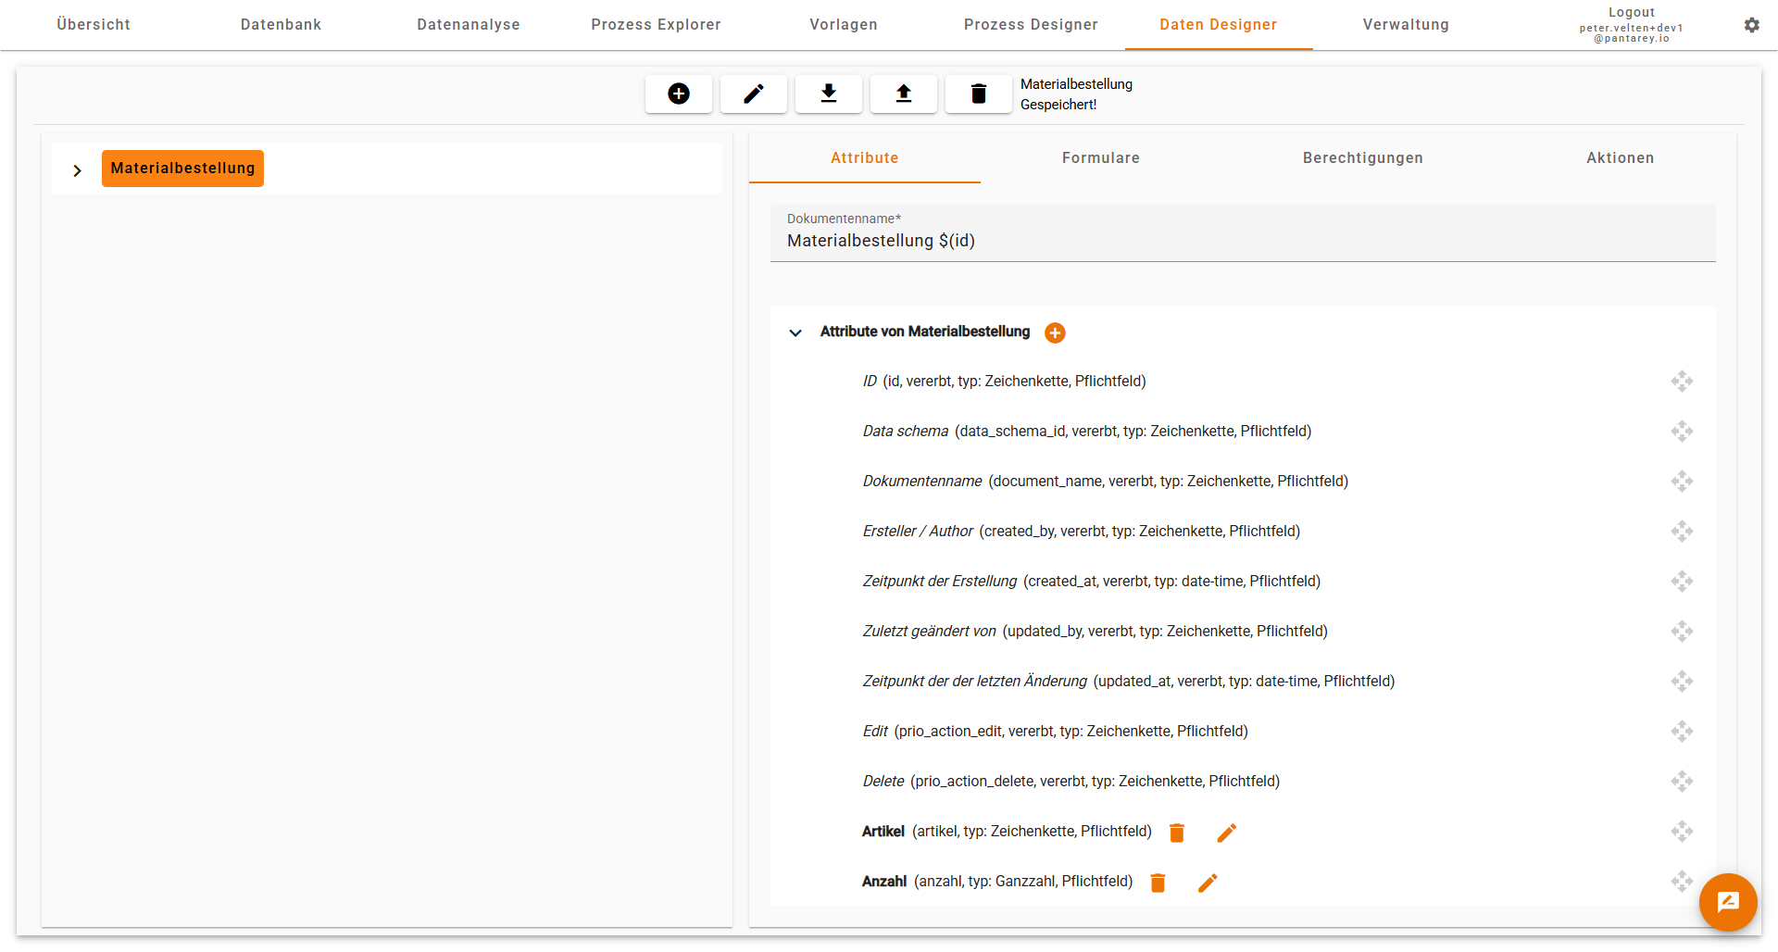Go to Prozess Designer menu
This screenshot has height=952, width=1778.
[1031, 25]
